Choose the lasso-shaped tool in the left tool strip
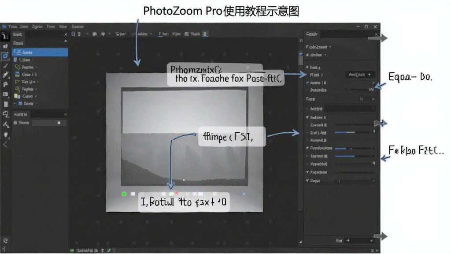This screenshot has width=451, height=254. [6, 114]
